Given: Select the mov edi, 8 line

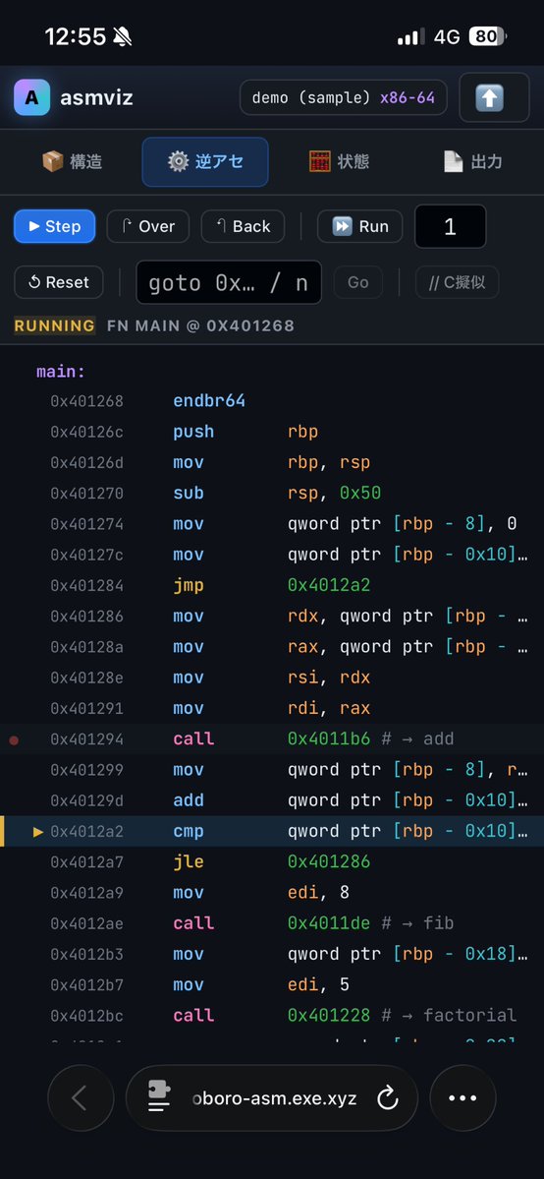Looking at the screenshot, I should pos(272,893).
